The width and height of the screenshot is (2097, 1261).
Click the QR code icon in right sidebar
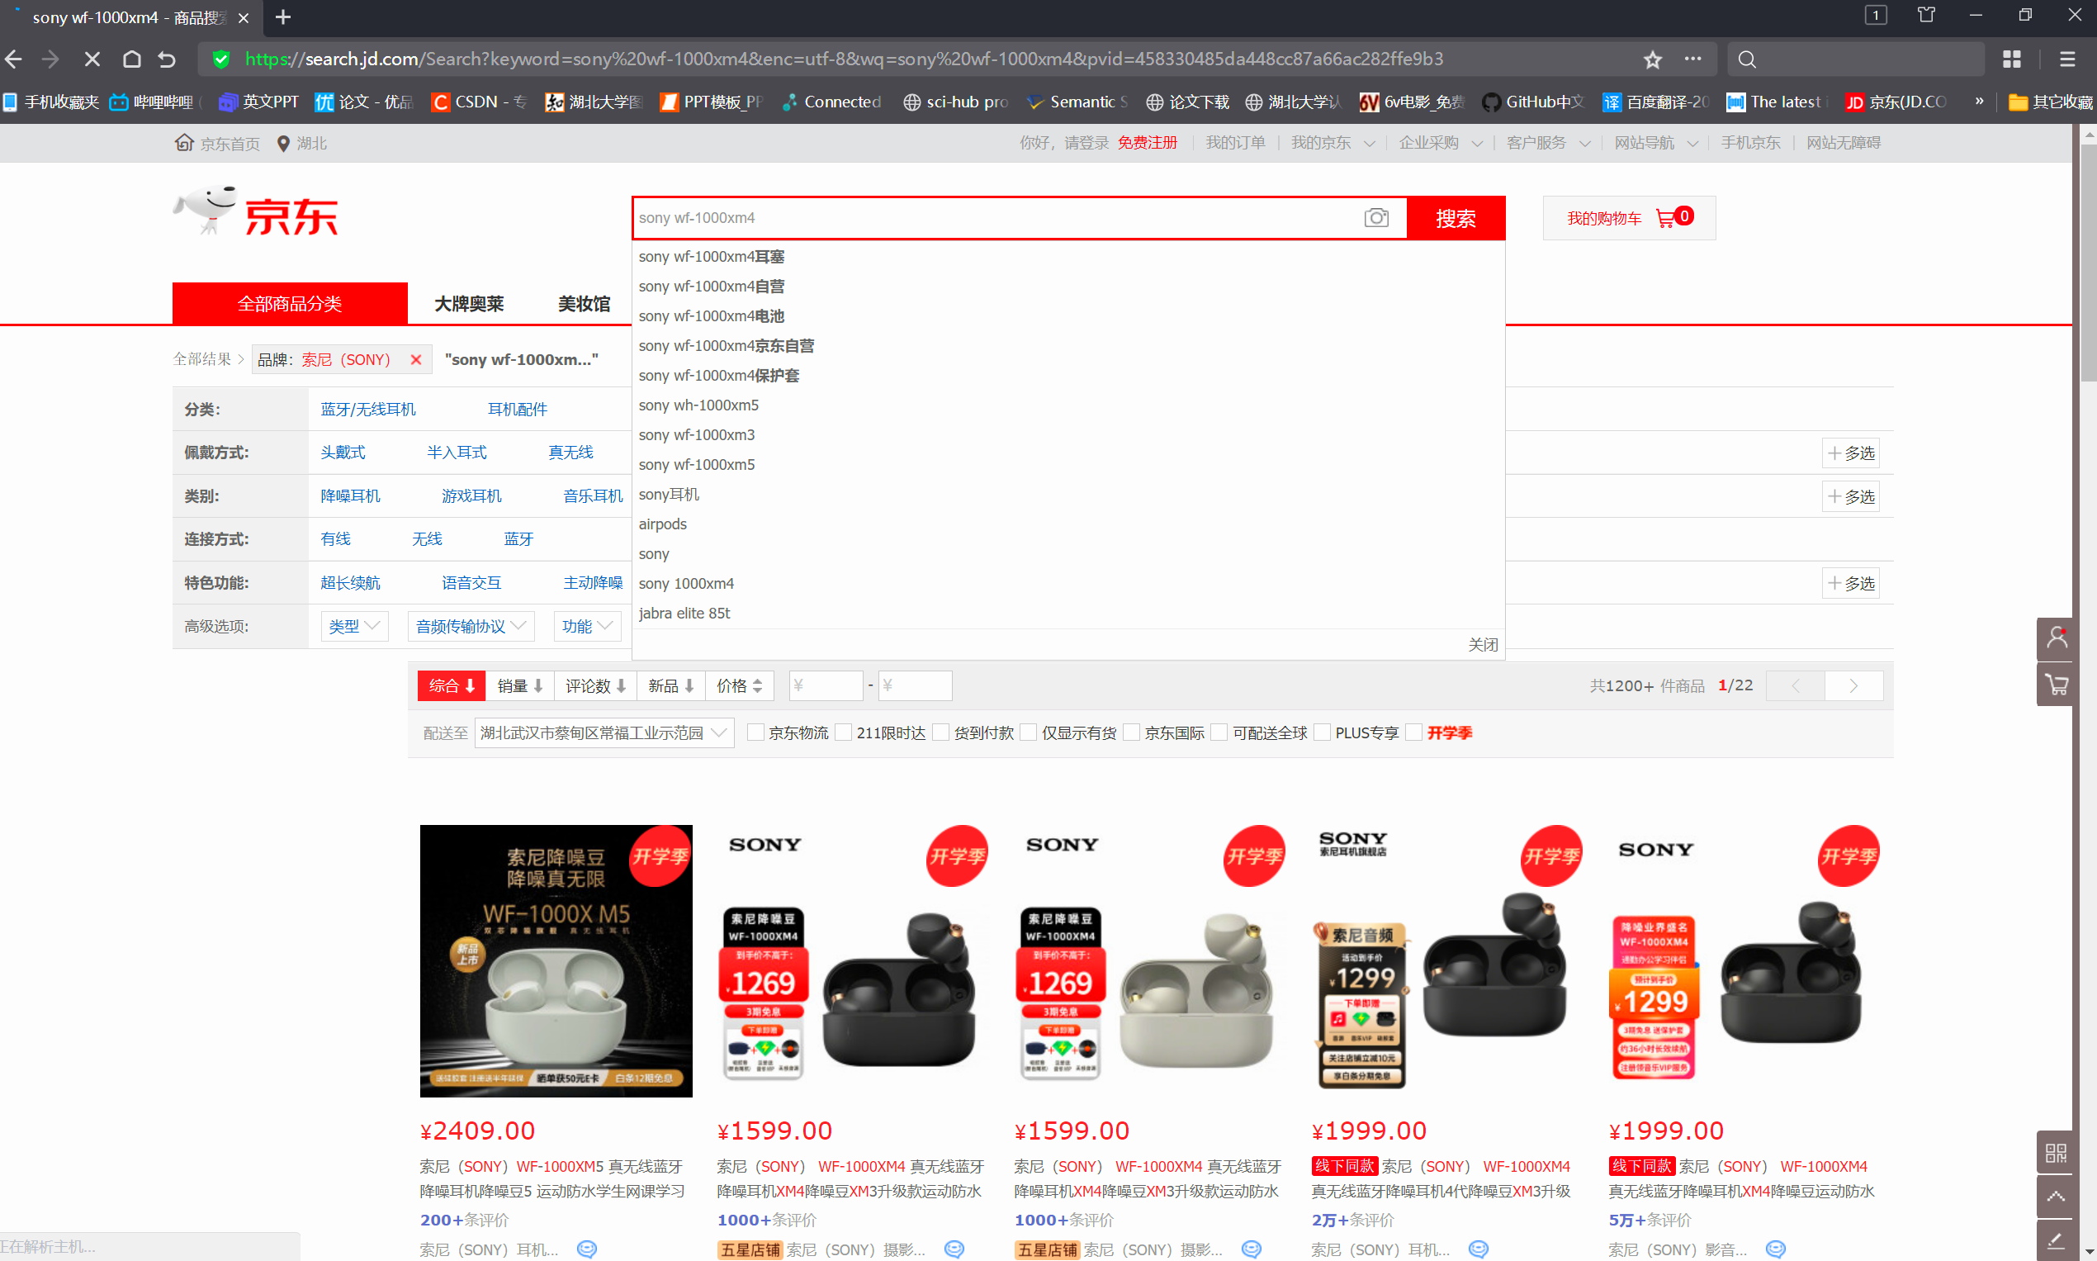2057,1152
